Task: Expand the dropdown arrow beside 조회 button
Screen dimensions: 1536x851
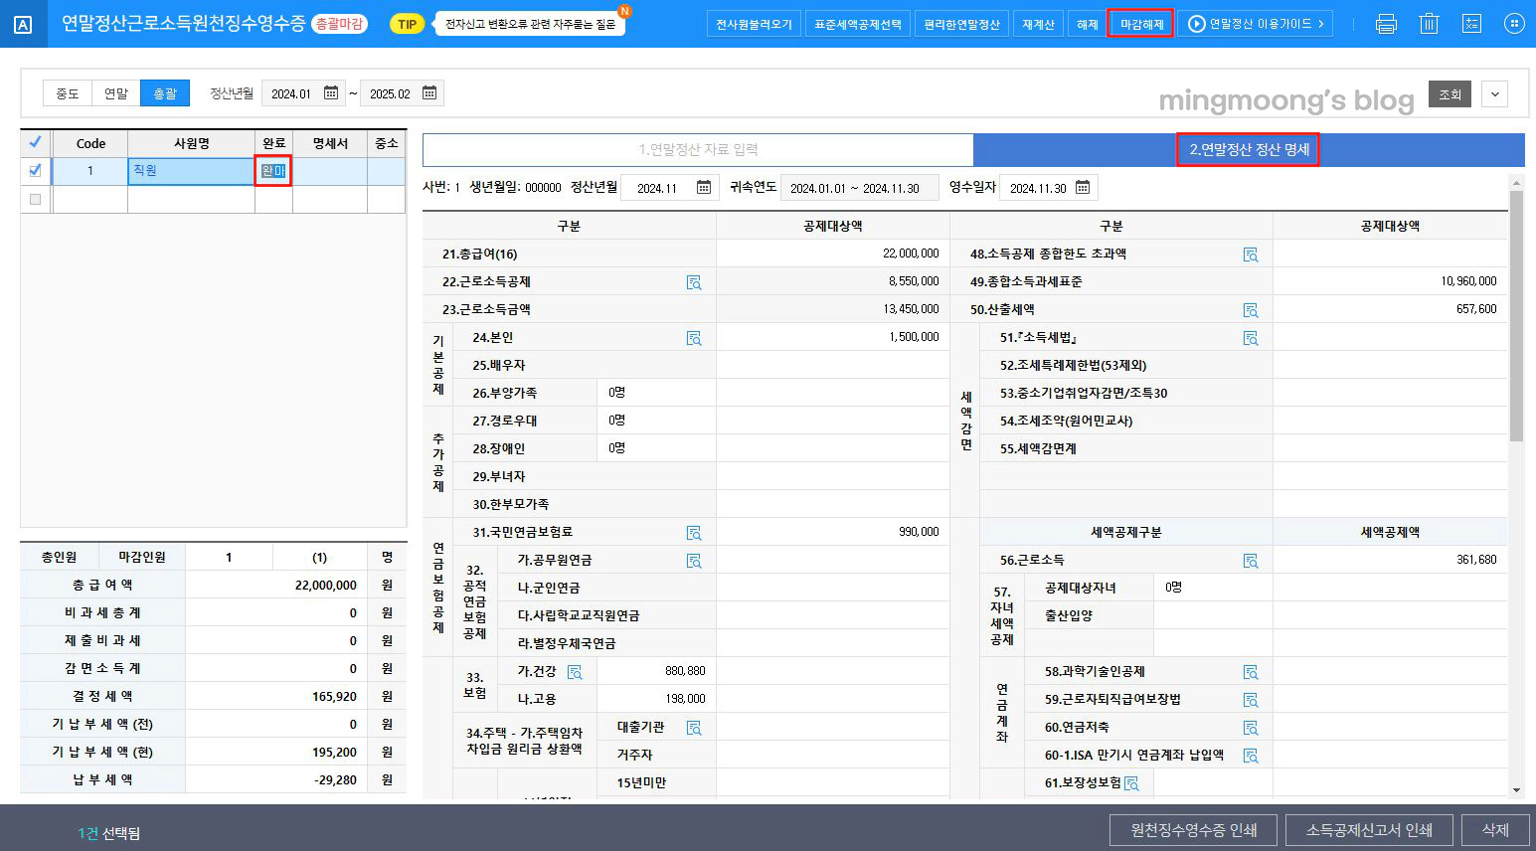Action: (x=1494, y=93)
